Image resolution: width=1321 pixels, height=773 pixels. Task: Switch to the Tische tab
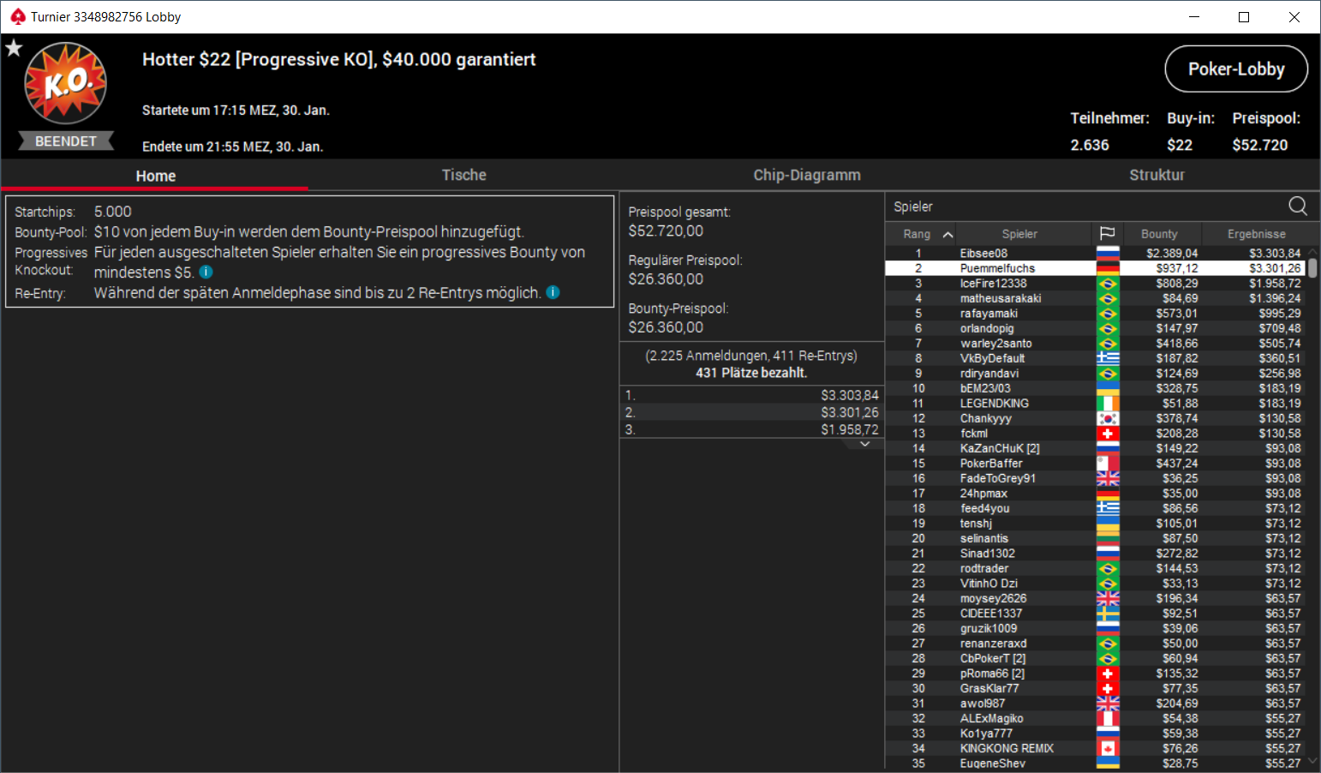(x=463, y=175)
